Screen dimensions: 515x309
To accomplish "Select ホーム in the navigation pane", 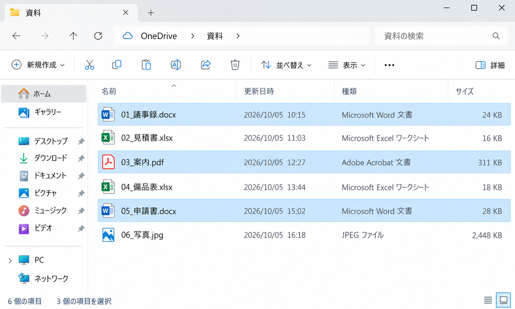I will pos(44,94).
